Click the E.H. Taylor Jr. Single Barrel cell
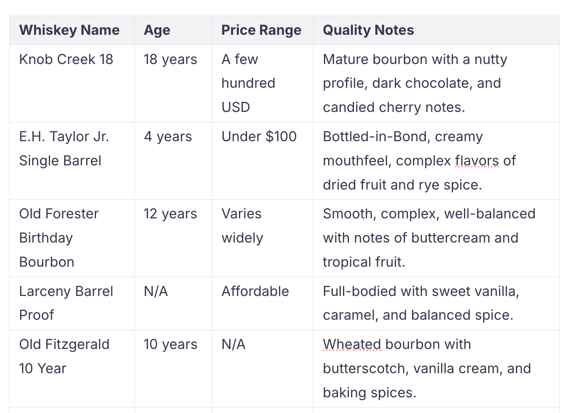Screen dimensions: 568x413 64,148
